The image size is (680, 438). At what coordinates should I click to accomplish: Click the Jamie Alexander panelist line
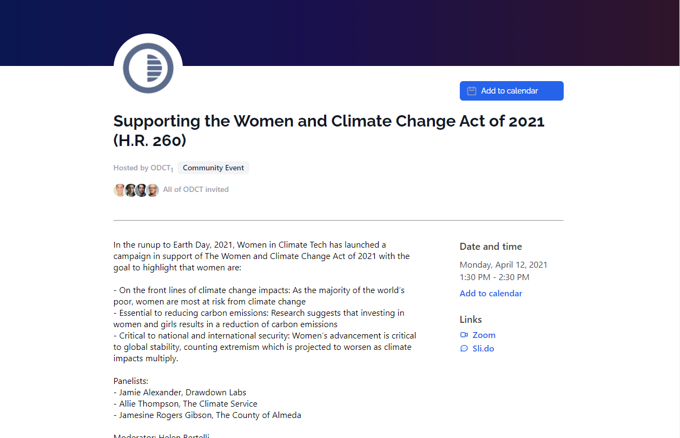(180, 392)
